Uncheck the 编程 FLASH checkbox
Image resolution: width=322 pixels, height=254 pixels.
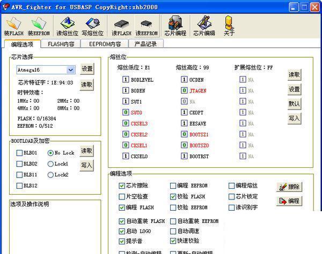122,207
